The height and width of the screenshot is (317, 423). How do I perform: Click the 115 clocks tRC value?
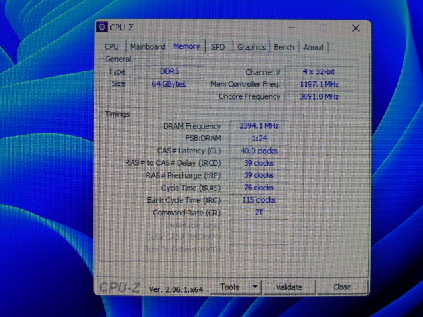tap(258, 200)
